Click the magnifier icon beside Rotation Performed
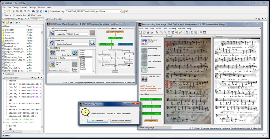Viewport: 270px width, 139px height. [92, 43]
